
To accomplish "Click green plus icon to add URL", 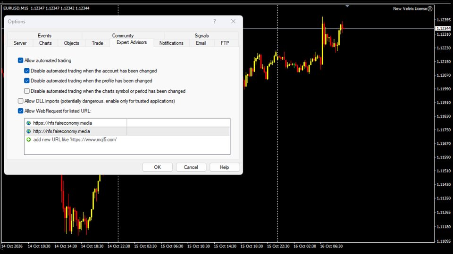I will click(29, 140).
